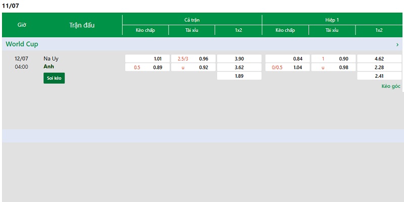Choose first-half over 1 odds 0.90

[x=333, y=59]
